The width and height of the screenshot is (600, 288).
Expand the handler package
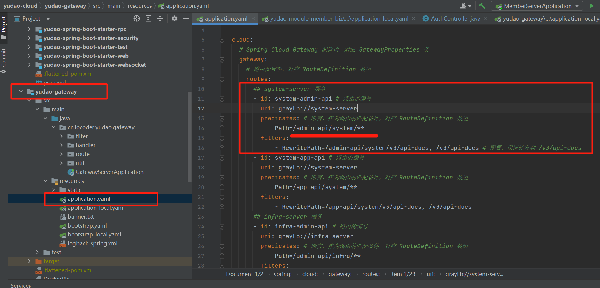[x=61, y=145]
